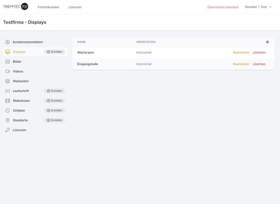Click the TREMTEC AV logo
Image resolution: width=280 pixels, height=204 pixels.
[x=15, y=7]
